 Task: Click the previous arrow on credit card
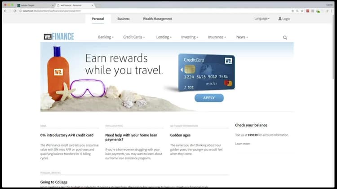182,70
